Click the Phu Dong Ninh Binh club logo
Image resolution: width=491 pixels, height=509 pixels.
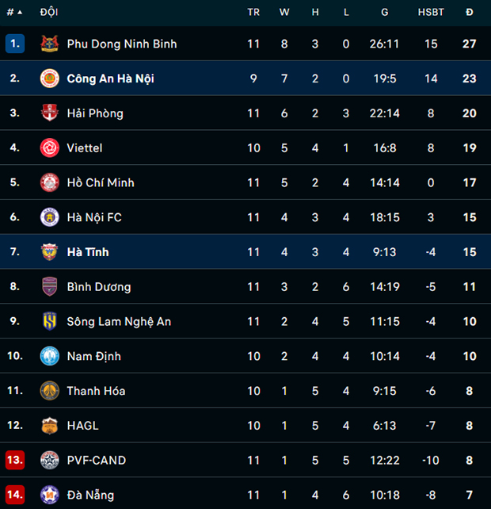(x=50, y=44)
